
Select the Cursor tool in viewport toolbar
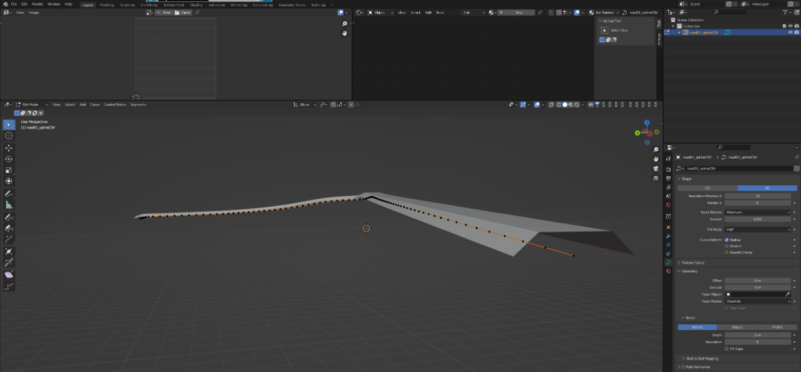[x=9, y=136]
